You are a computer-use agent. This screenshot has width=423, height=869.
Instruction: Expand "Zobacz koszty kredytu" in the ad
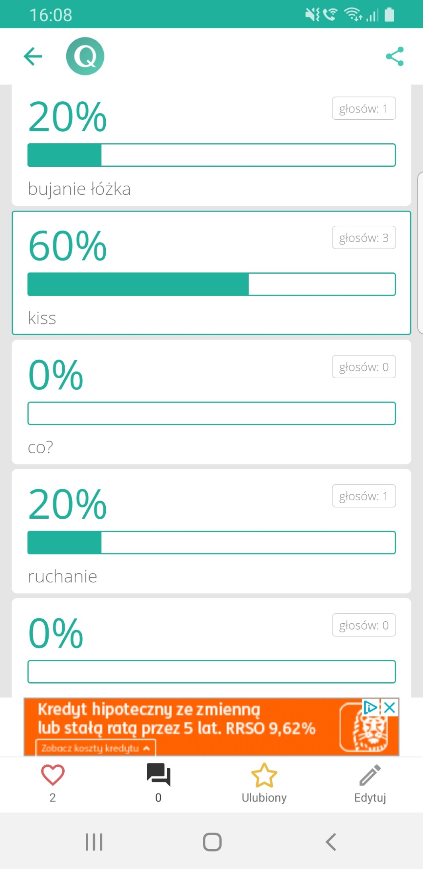(x=96, y=748)
